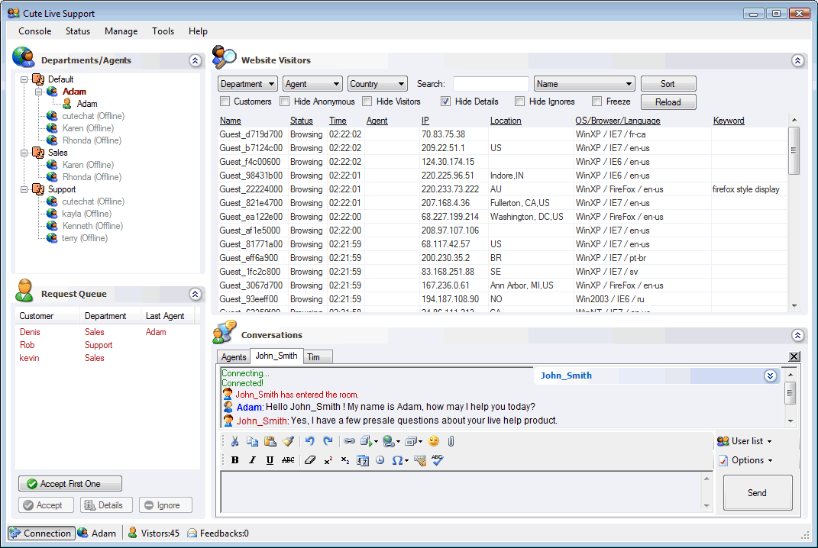
Task: Toggle Hide Ignores checkbox
Action: (x=519, y=102)
